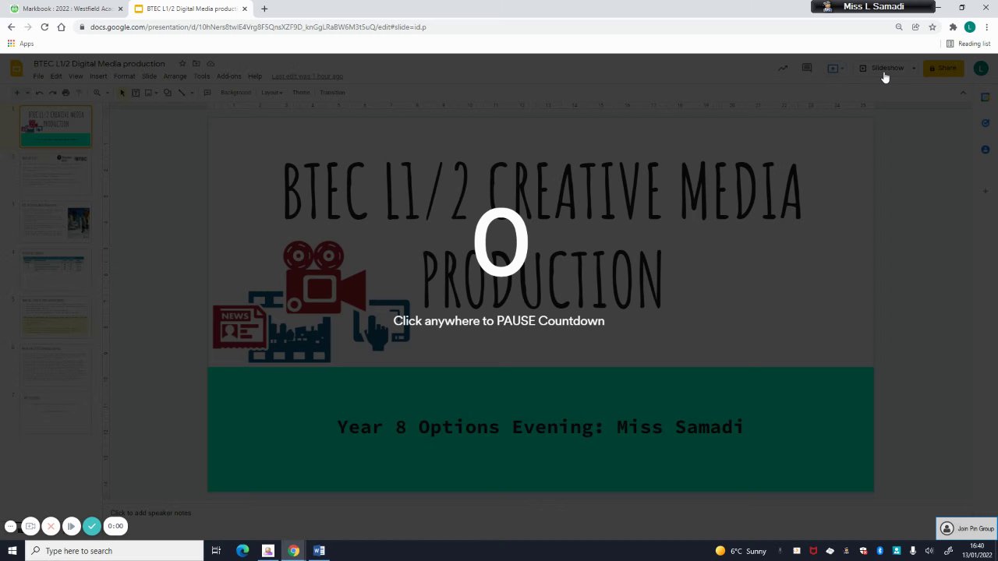Switch to the Markbook browser tab
This screenshot has height=561, width=998.
pyautogui.click(x=66, y=9)
